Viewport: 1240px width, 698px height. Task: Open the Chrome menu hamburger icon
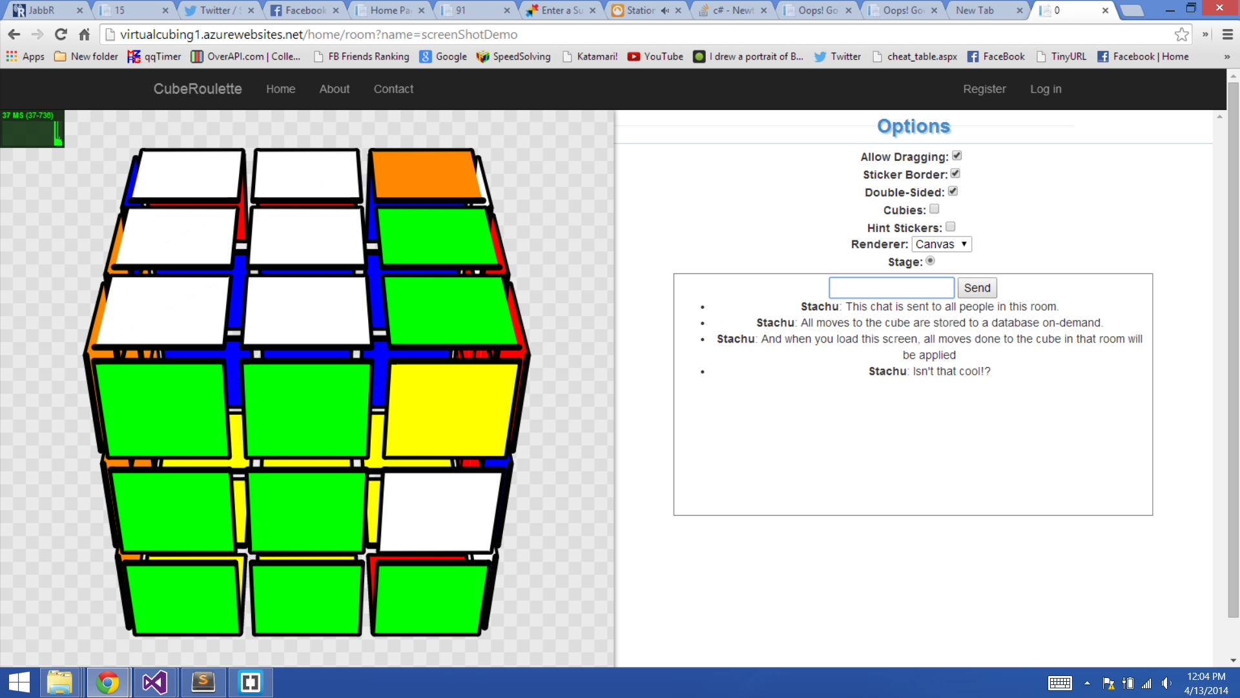[x=1228, y=34]
